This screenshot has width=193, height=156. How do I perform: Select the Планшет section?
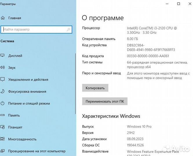point(15,127)
